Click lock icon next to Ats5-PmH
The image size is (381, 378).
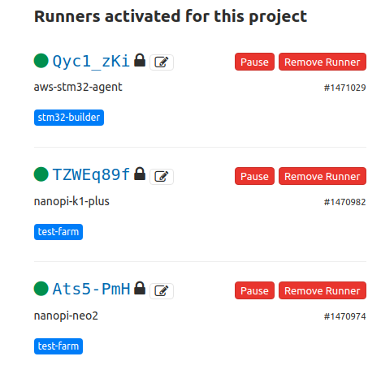[x=140, y=288]
